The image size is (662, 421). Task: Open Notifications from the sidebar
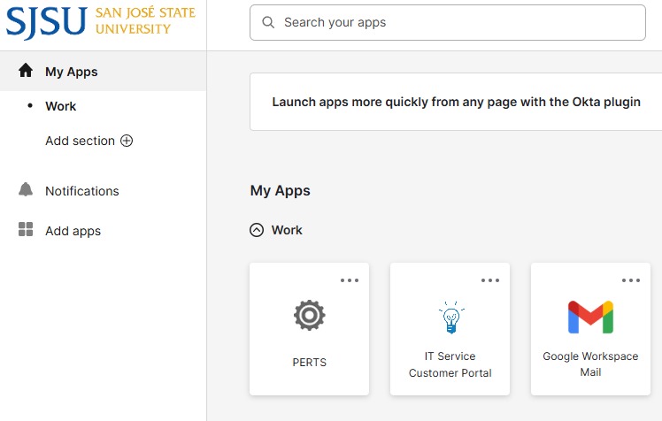pyautogui.click(x=81, y=191)
